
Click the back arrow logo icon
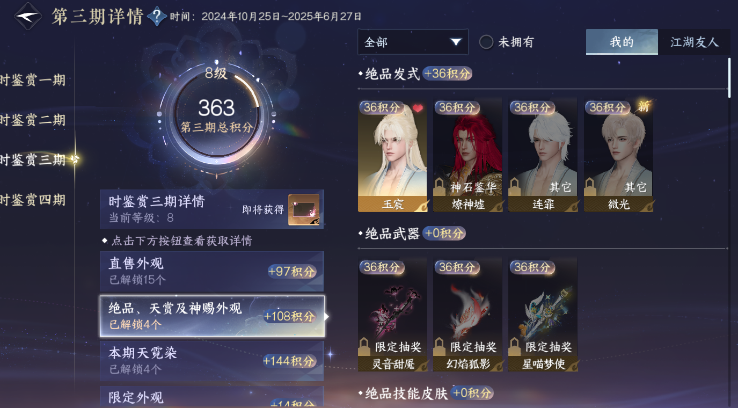pyautogui.click(x=28, y=17)
